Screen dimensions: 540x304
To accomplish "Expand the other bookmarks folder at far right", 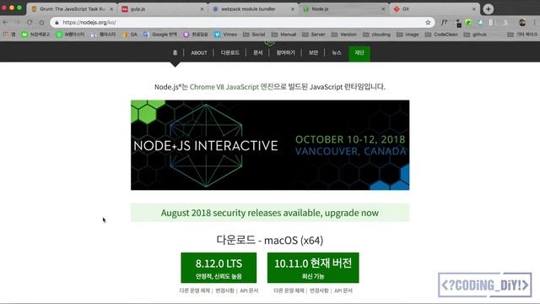I will (x=522, y=35).
